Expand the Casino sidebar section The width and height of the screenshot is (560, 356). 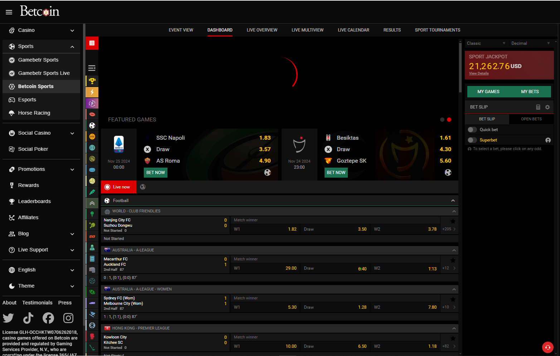[41, 30]
